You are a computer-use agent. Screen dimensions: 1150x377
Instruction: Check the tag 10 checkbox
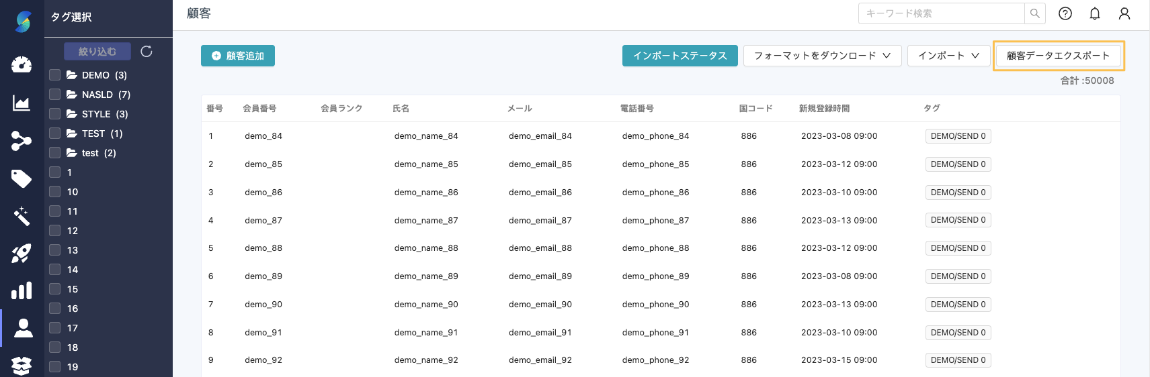point(55,192)
